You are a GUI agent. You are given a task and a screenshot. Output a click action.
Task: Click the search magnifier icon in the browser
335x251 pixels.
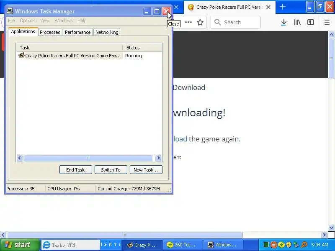[x=217, y=22]
